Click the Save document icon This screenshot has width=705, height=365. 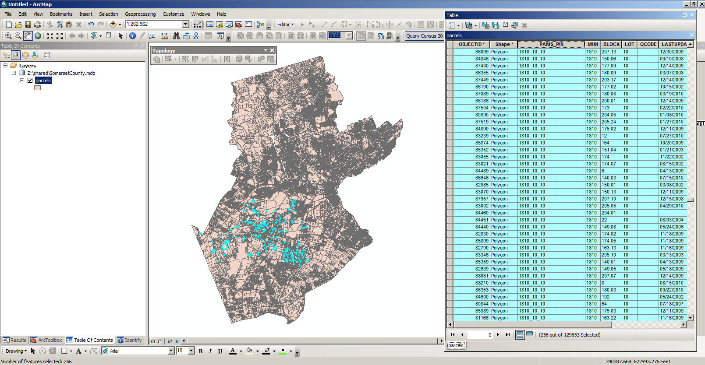(28, 25)
